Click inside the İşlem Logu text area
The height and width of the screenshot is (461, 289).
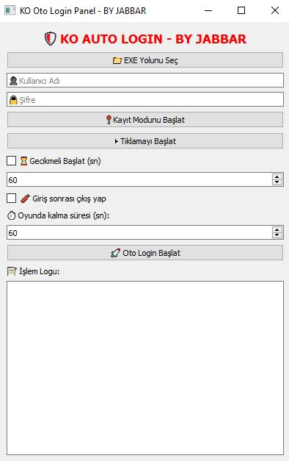(145, 368)
